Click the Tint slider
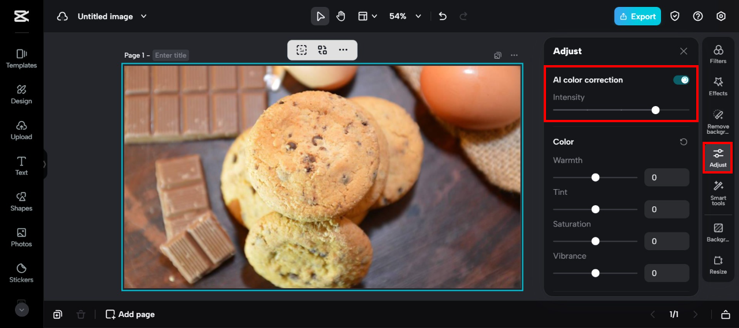Viewport: 739px width, 328px height. [x=595, y=209]
